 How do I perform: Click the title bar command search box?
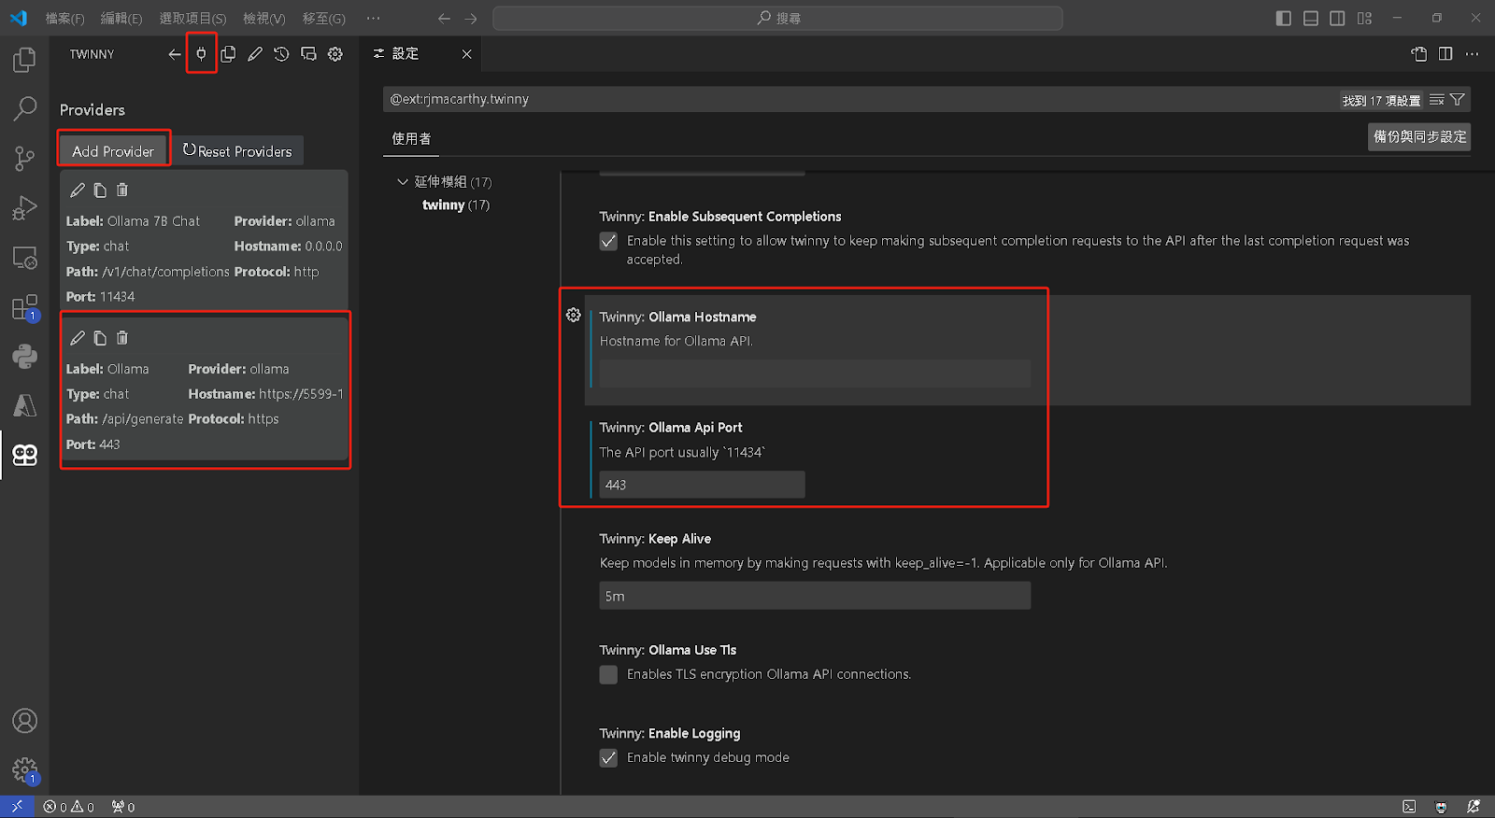pos(777,18)
